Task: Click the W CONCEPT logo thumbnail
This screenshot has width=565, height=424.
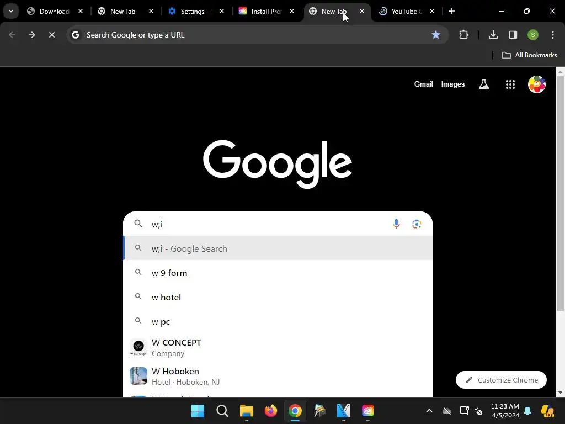Action: click(138, 348)
